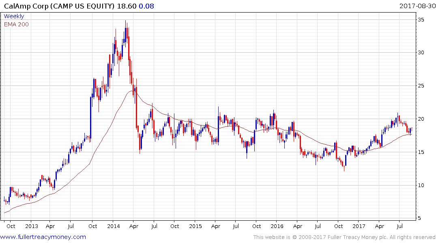Click the 15 price axis label
The width and height of the screenshot is (436, 243).
coord(421,152)
